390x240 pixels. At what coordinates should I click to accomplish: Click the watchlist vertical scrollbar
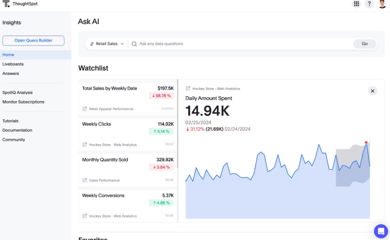tap(177, 124)
